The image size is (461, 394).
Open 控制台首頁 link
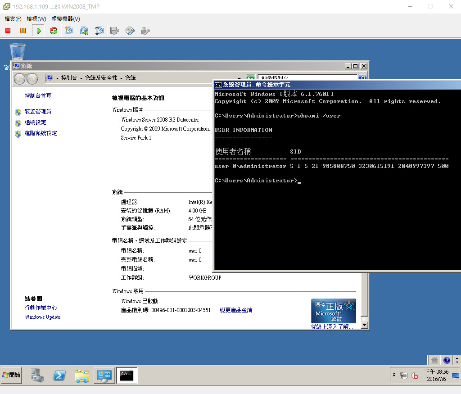[x=38, y=96]
